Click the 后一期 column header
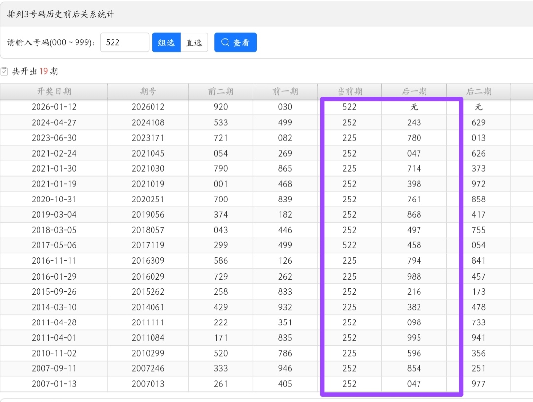This screenshot has height=402, width=533. (x=414, y=91)
